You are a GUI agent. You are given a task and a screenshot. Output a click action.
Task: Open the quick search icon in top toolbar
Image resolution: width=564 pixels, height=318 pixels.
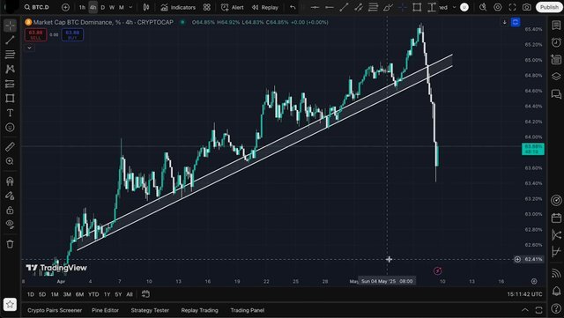[x=483, y=7]
